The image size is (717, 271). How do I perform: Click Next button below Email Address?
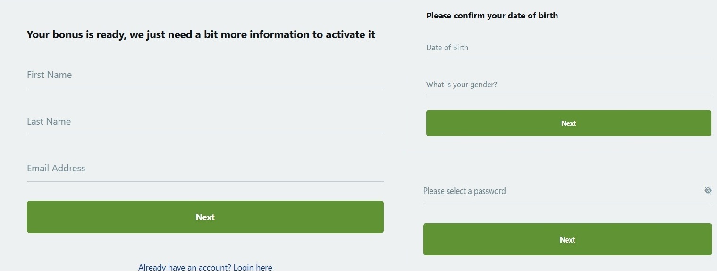(205, 217)
